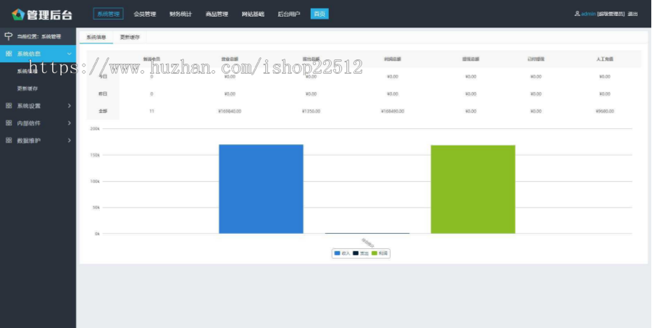Screen dimensions: 652x328
Task: Click the 当前位置: 系统管理 breadcrumb text
Action: pos(38,37)
